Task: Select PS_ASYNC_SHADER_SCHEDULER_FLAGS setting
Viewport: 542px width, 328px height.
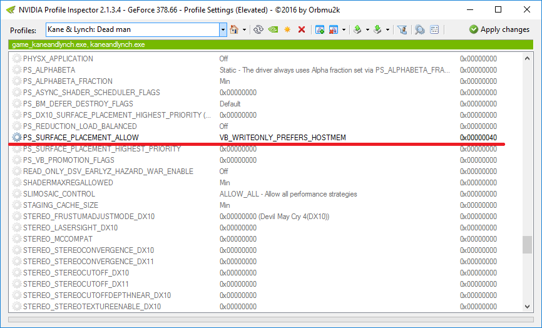Action: click(91, 93)
